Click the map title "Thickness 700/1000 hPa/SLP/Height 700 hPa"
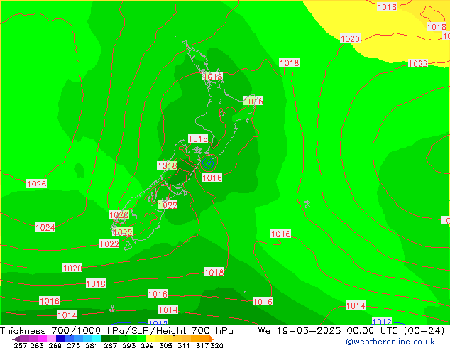 click(116, 331)
